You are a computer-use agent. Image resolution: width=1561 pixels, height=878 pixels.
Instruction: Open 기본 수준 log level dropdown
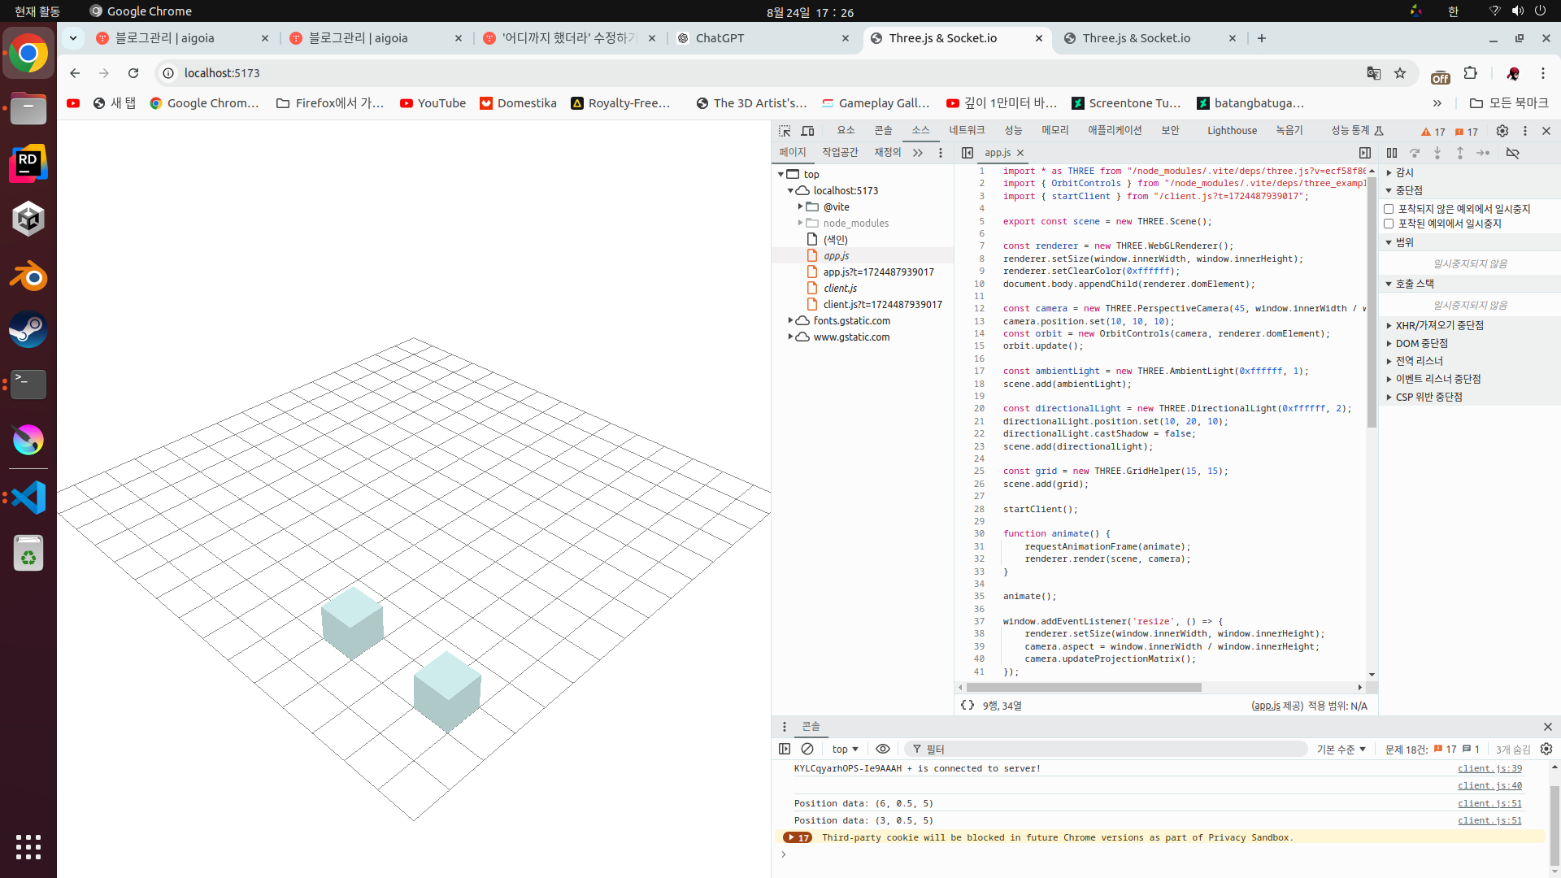1341,749
